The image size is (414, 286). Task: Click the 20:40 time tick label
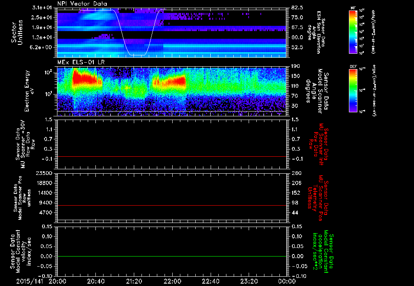(x=95, y=281)
